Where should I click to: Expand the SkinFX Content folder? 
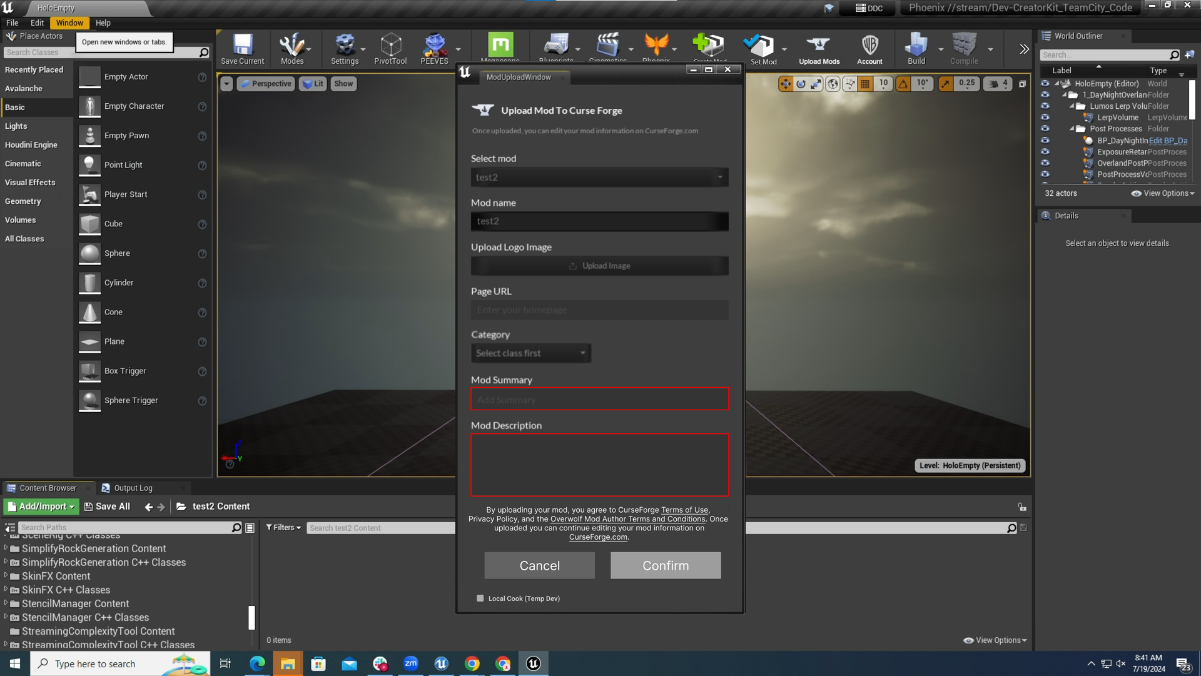point(6,576)
